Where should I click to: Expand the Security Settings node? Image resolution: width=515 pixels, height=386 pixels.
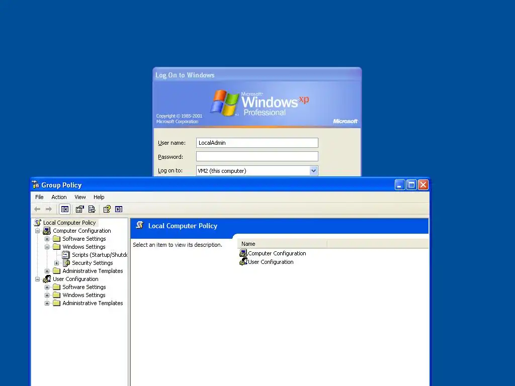click(56, 263)
